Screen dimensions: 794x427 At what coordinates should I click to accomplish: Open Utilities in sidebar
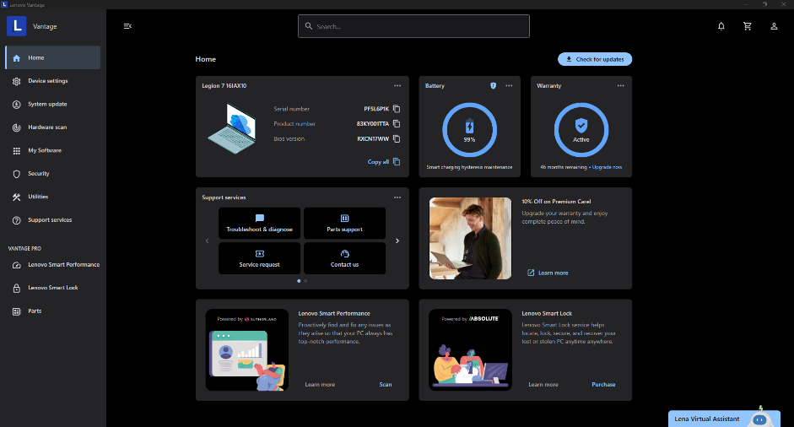(52, 197)
